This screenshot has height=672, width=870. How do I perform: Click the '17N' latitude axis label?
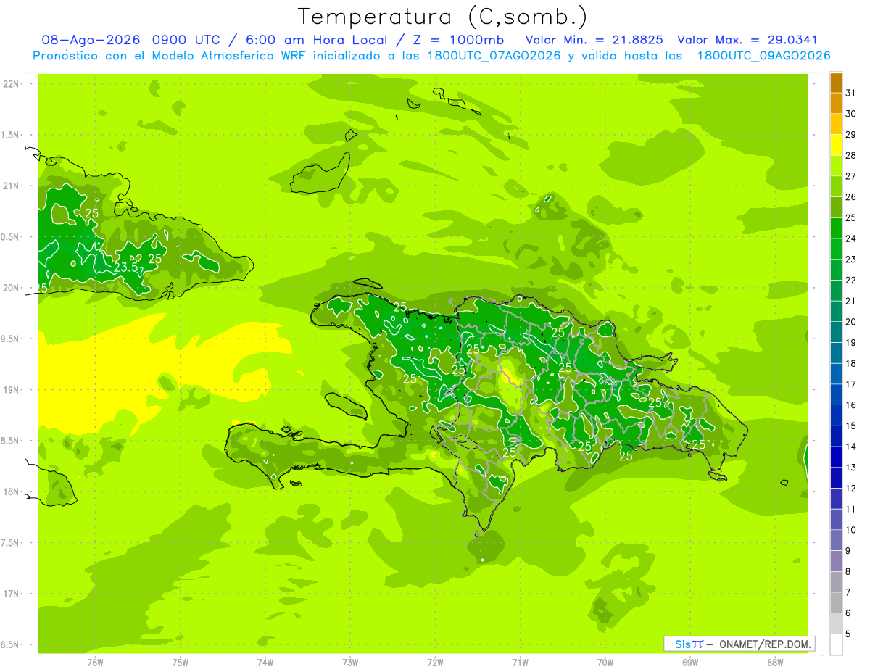(x=12, y=594)
